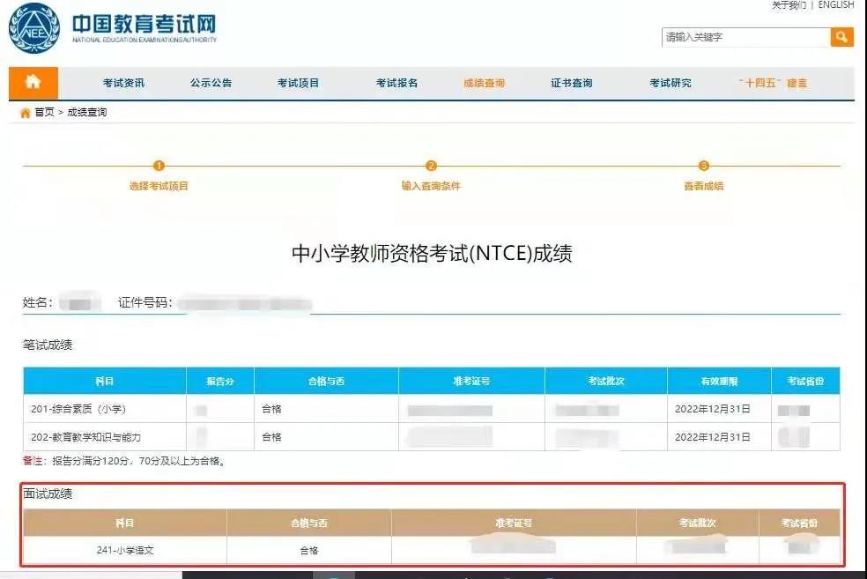Click the orange home icon button

click(33, 83)
